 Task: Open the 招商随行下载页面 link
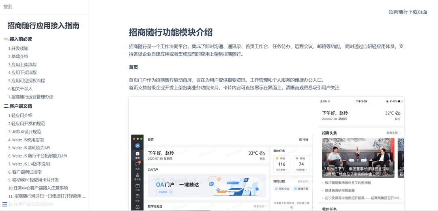point(408,12)
